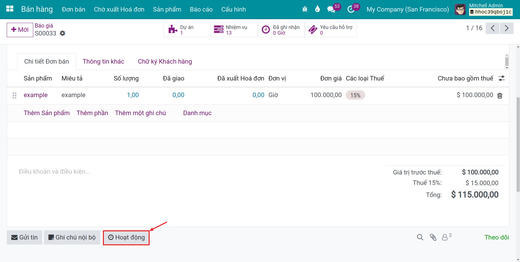
Task: Click Thêm một ghi chú link
Action: pyautogui.click(x=140, y=113)
